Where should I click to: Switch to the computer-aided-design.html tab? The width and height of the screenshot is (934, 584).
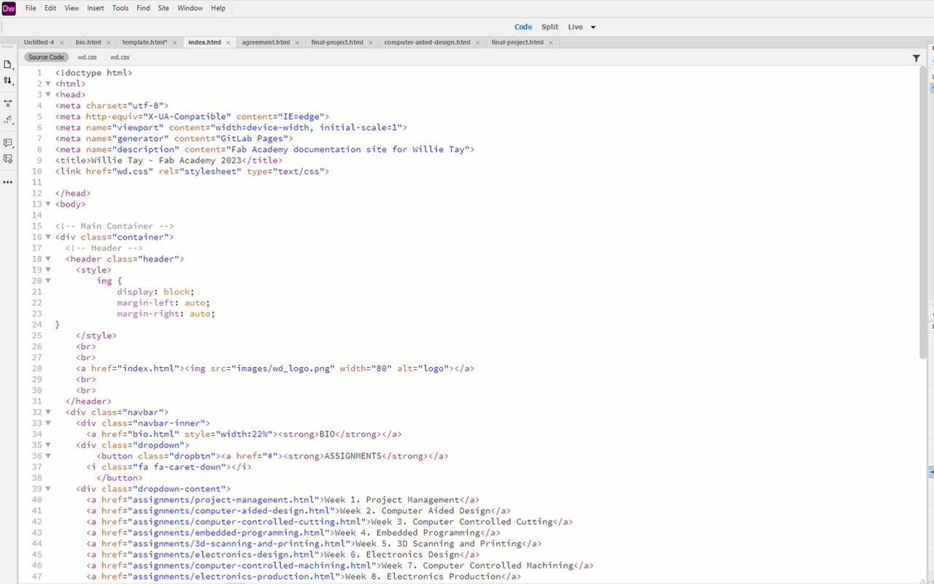tap(427, 42)
